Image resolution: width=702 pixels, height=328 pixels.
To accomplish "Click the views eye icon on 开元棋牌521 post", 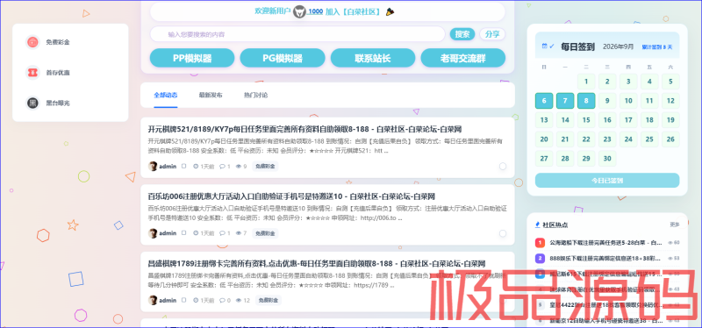I will 239,167.
